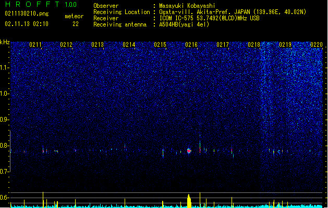
Task: Select the file name 0211130210.png
Action: click(x=27, y=14)
